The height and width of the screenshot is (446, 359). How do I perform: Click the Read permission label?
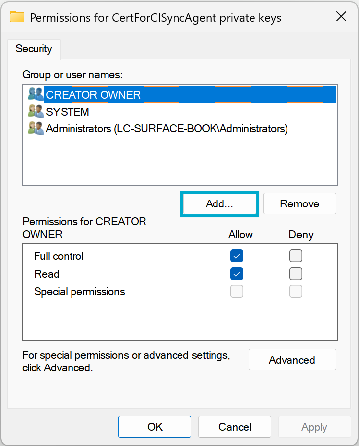point(47,274)
